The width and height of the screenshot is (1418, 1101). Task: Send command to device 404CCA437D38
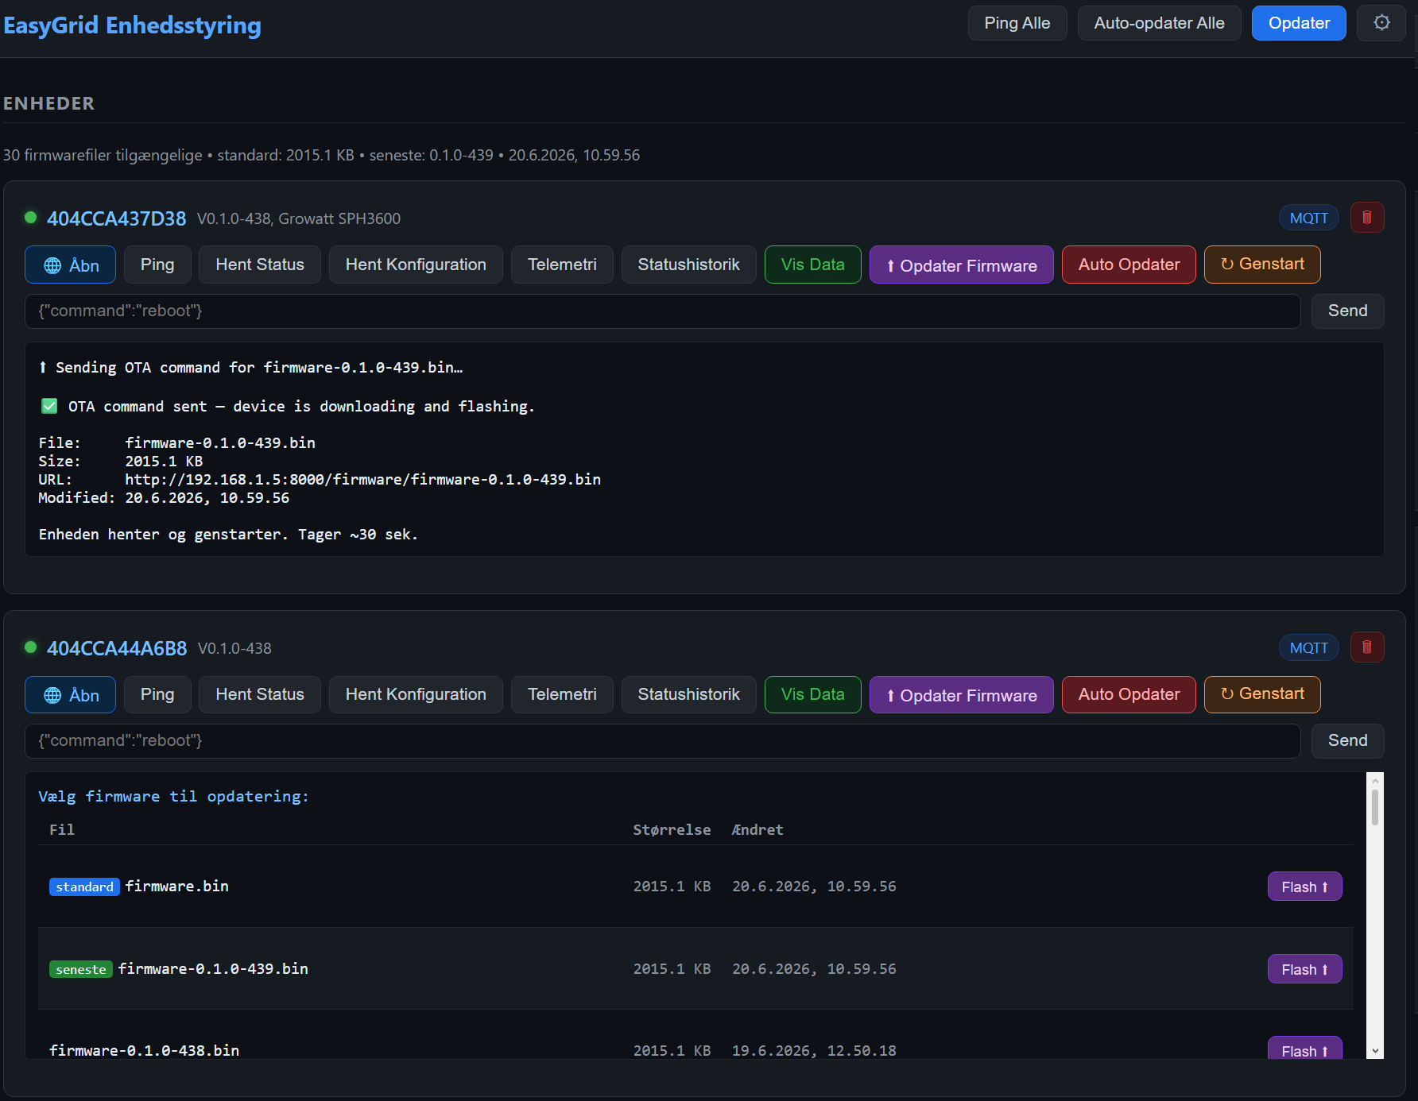point(1347,311)
